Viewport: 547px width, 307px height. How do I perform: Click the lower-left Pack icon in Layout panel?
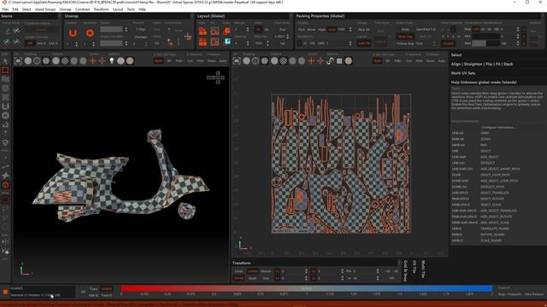[x=203, y=42]
